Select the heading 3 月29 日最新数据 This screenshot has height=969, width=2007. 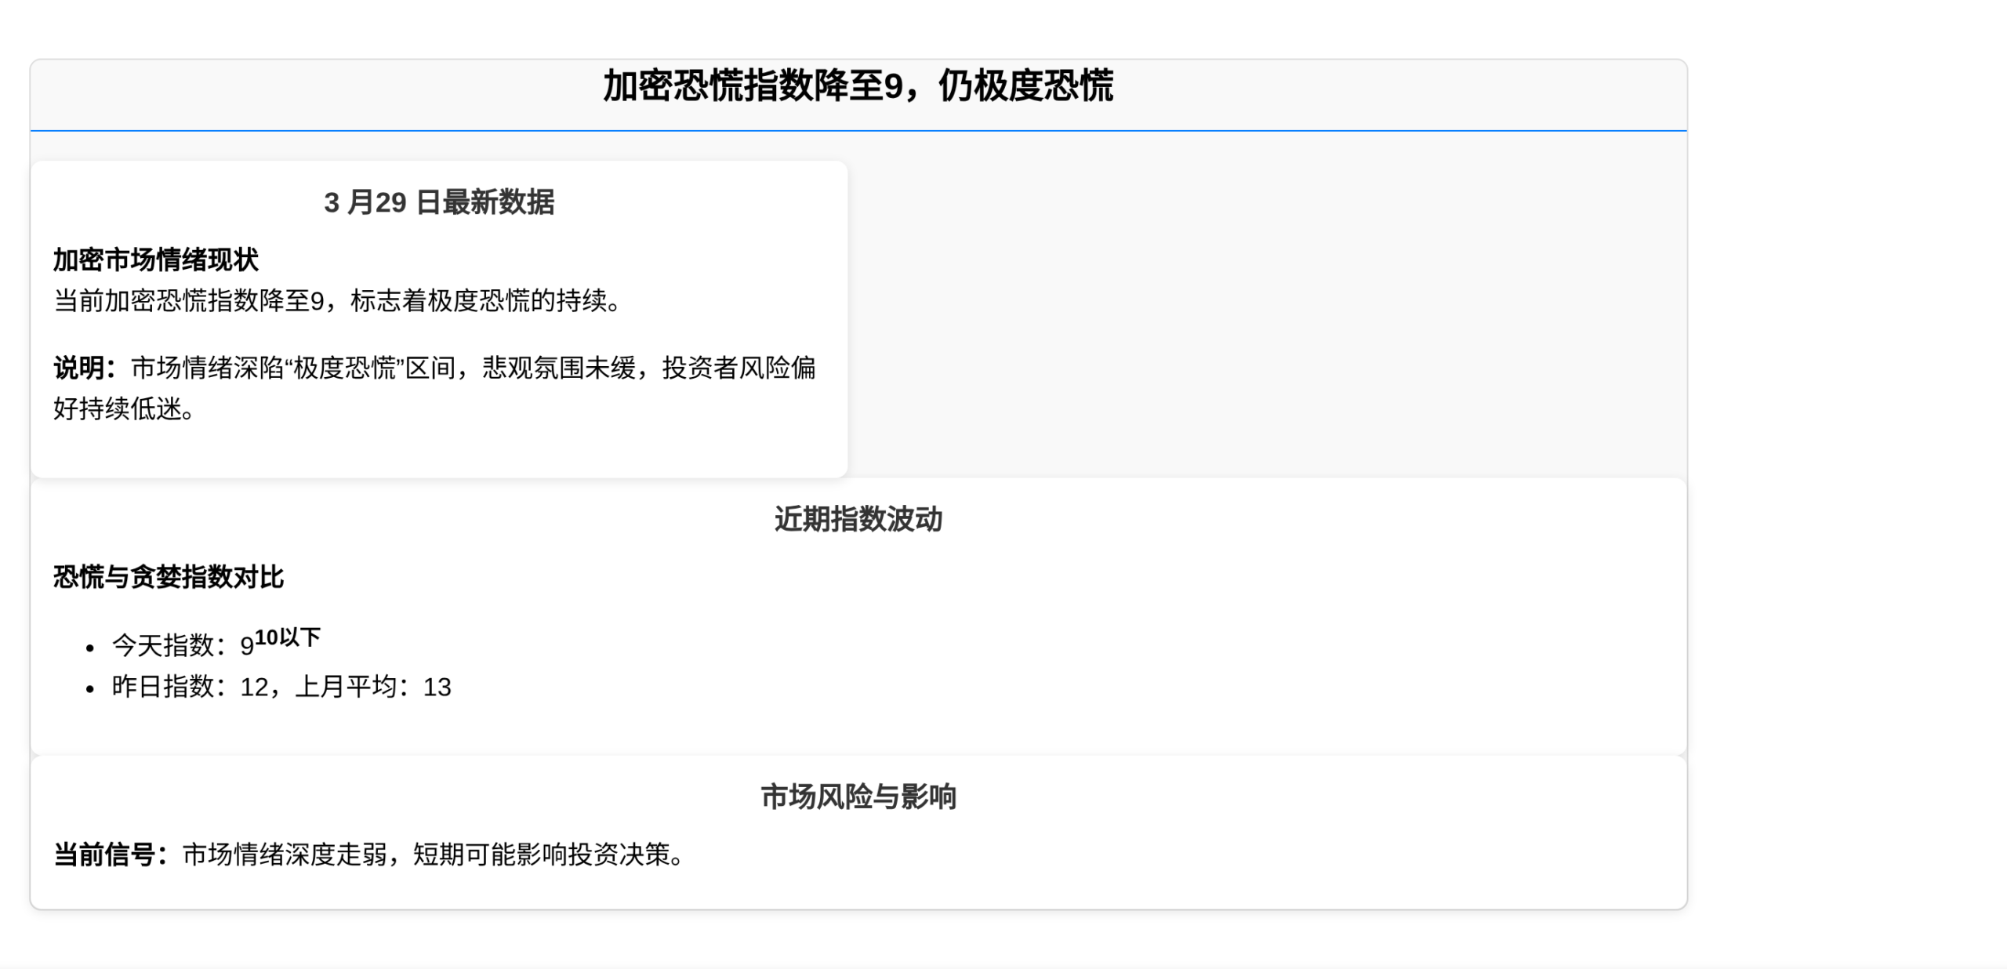tap(439, 202)
